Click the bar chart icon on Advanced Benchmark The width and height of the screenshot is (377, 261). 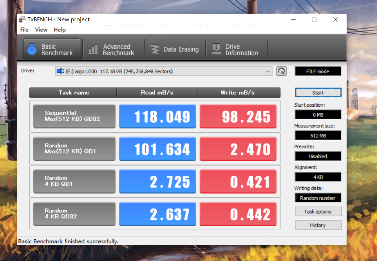point(93,49)
